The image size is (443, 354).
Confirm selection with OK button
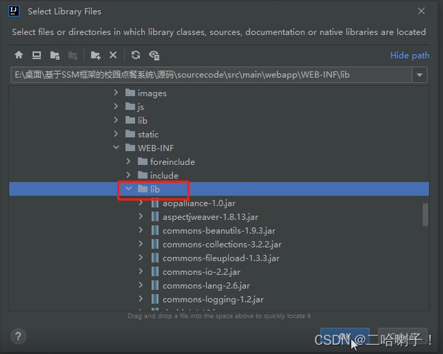point(344,336)
